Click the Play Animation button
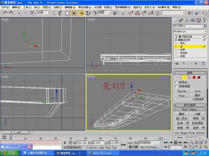Screen dimensions: 209x156 click(176, 142)
